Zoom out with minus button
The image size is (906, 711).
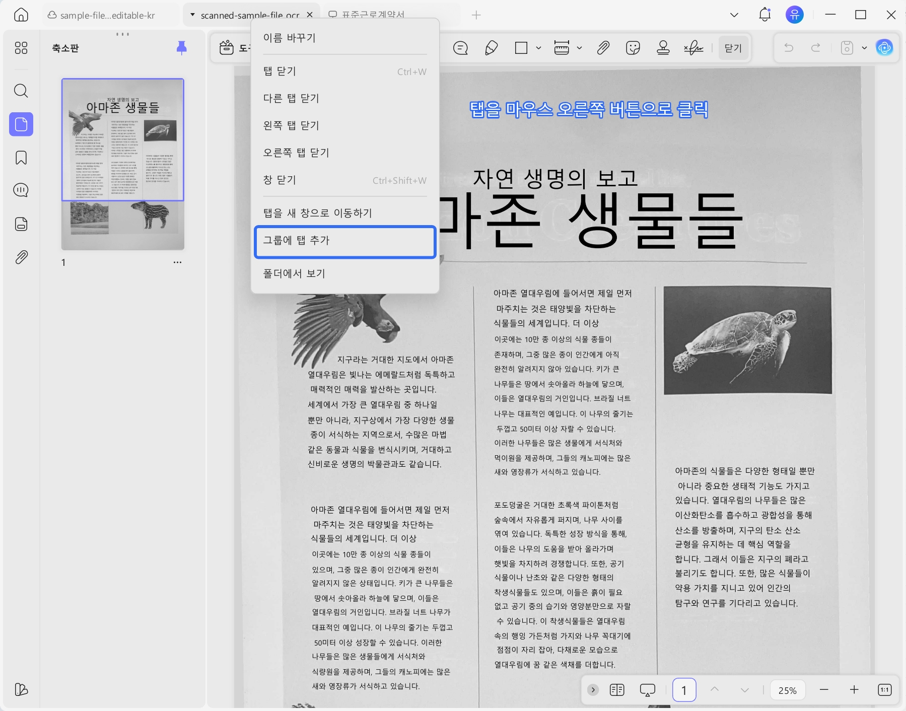pyautogui.click(x=824, y=690)
